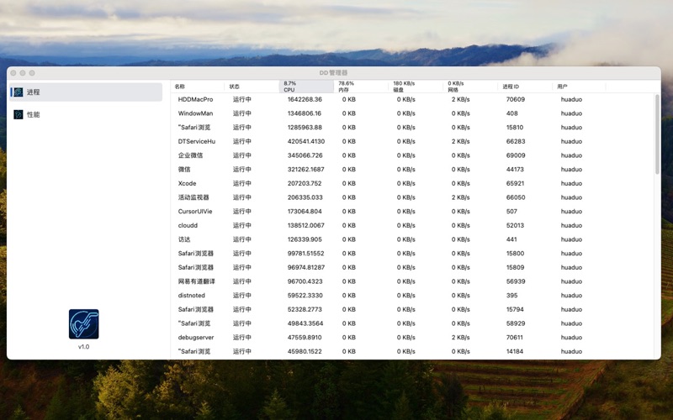Click CPU value 1346806.16
Viewport: 673px width, 420px height.
[x=305, y=113]
